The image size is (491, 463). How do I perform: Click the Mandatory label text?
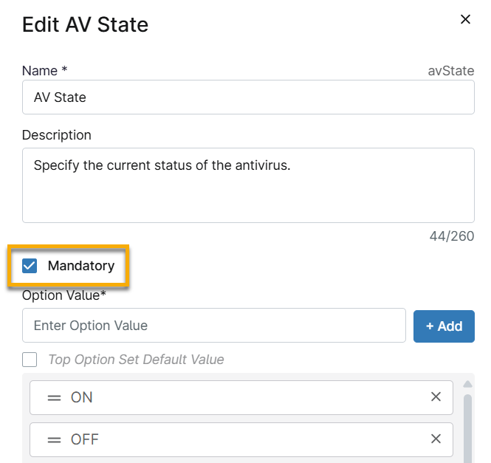coord(81,266)
